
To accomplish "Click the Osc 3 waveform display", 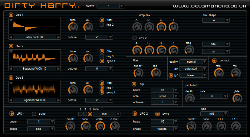I will coord(35,89).
